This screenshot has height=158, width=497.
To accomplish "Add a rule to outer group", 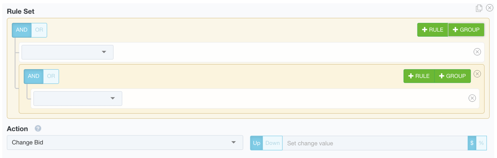I will pos(432,30).
